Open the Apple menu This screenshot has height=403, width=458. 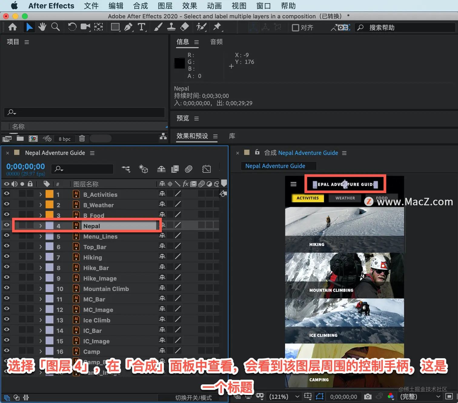(x=14, y=6)
